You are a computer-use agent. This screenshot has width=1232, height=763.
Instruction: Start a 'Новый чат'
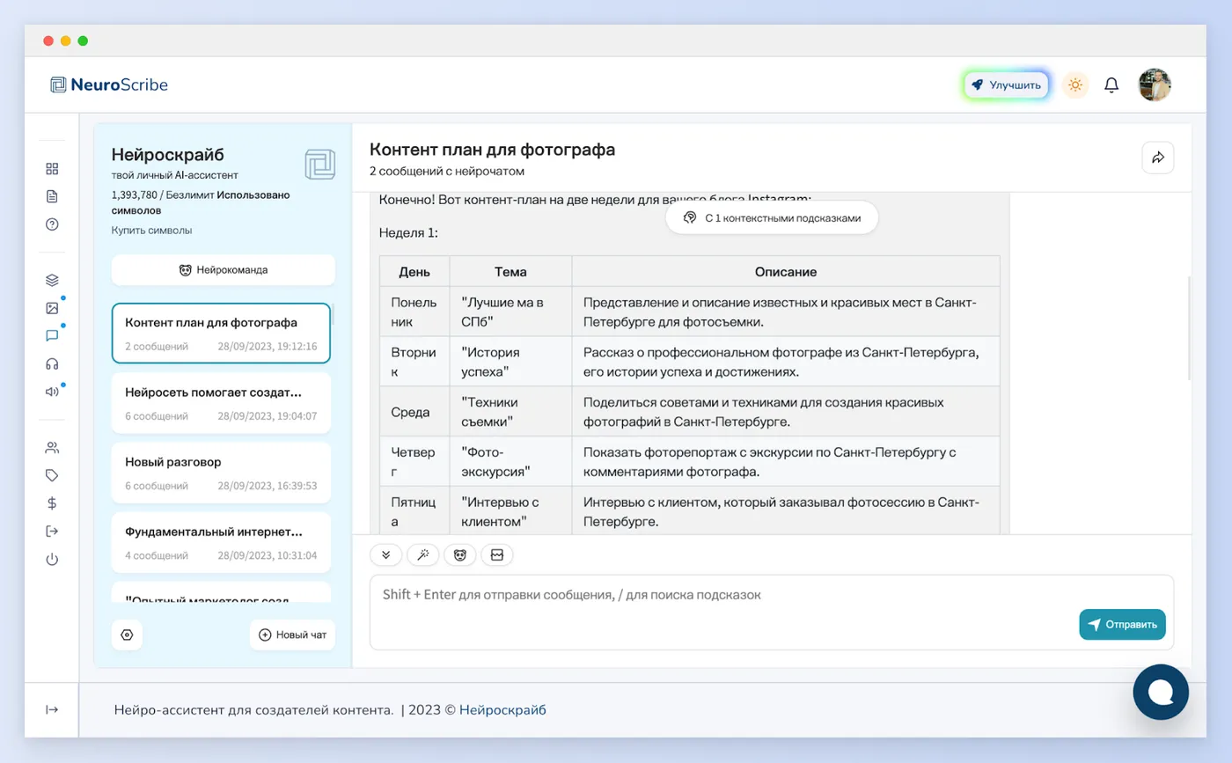(293, 635)
